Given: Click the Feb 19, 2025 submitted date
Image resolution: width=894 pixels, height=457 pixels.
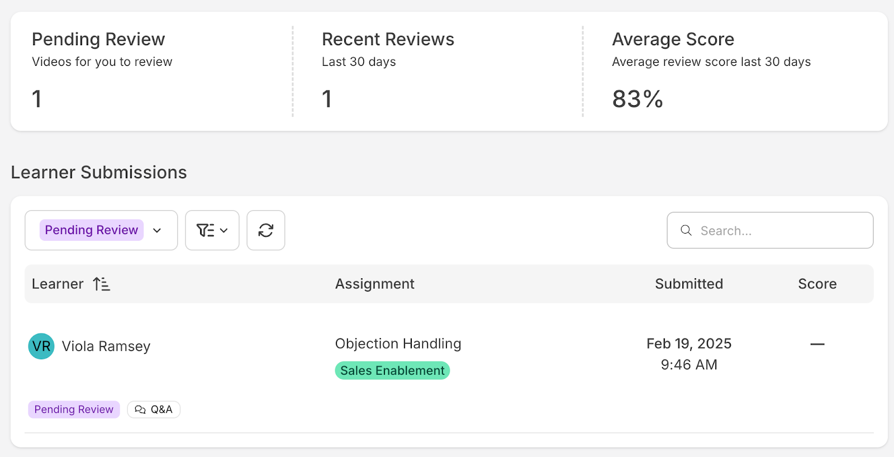Looking at the screenshot, I should [688, 344].
